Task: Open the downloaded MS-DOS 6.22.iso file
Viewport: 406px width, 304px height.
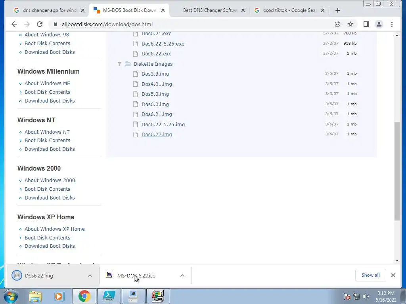Action: [x=136, y=275]
